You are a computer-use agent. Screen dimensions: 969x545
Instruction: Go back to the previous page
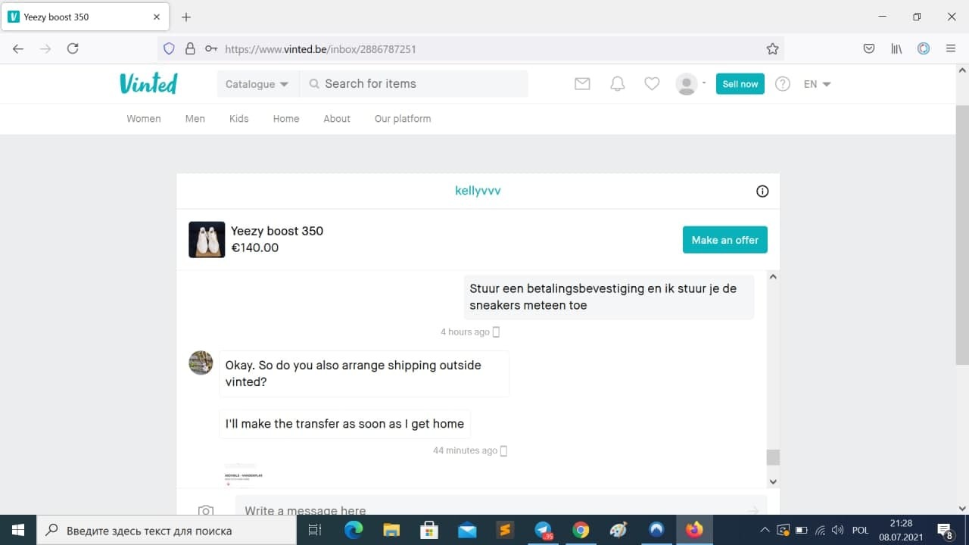click(18, 48)
